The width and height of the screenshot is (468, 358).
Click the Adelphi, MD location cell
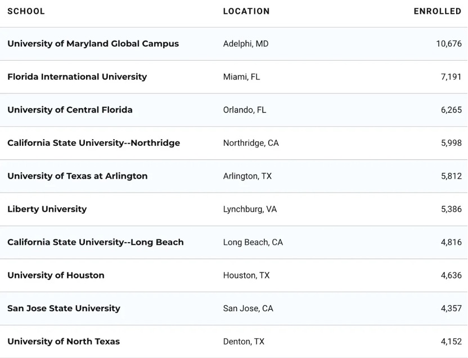click(246, 44)
